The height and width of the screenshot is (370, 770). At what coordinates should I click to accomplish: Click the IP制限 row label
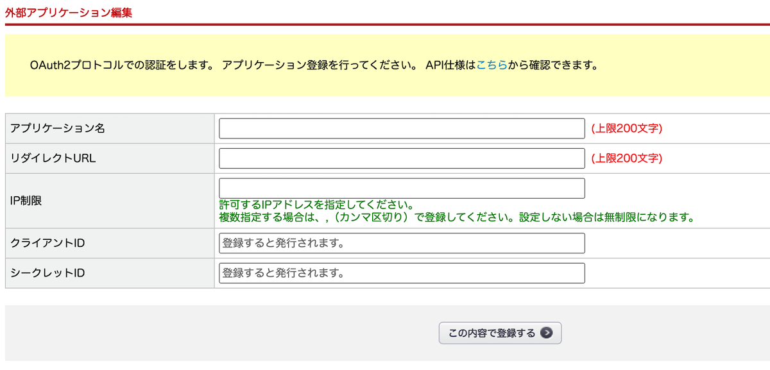click(x=26, y=201)
